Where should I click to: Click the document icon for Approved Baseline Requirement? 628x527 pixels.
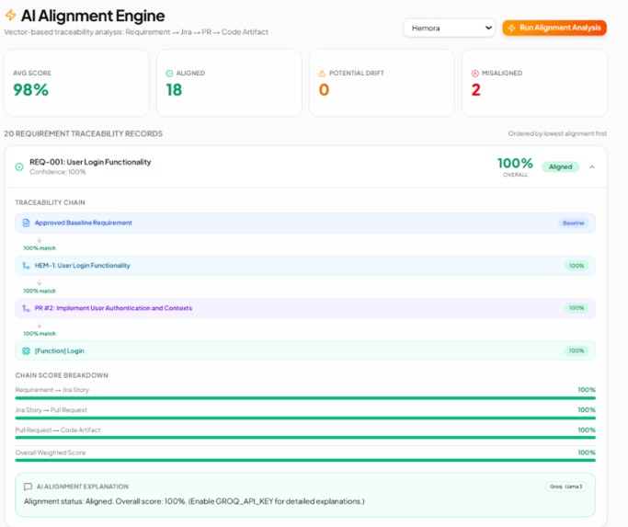pos(26,223)
